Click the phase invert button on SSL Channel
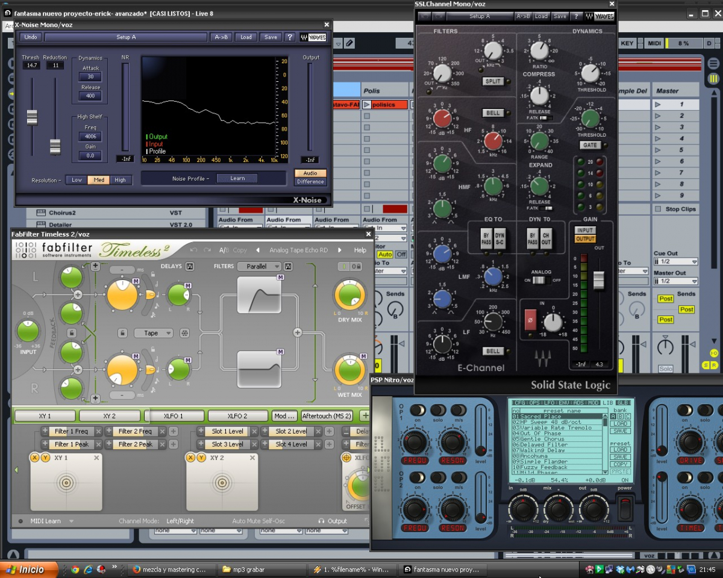This screenshot has height=578, width=723. (x=530, y=319)
